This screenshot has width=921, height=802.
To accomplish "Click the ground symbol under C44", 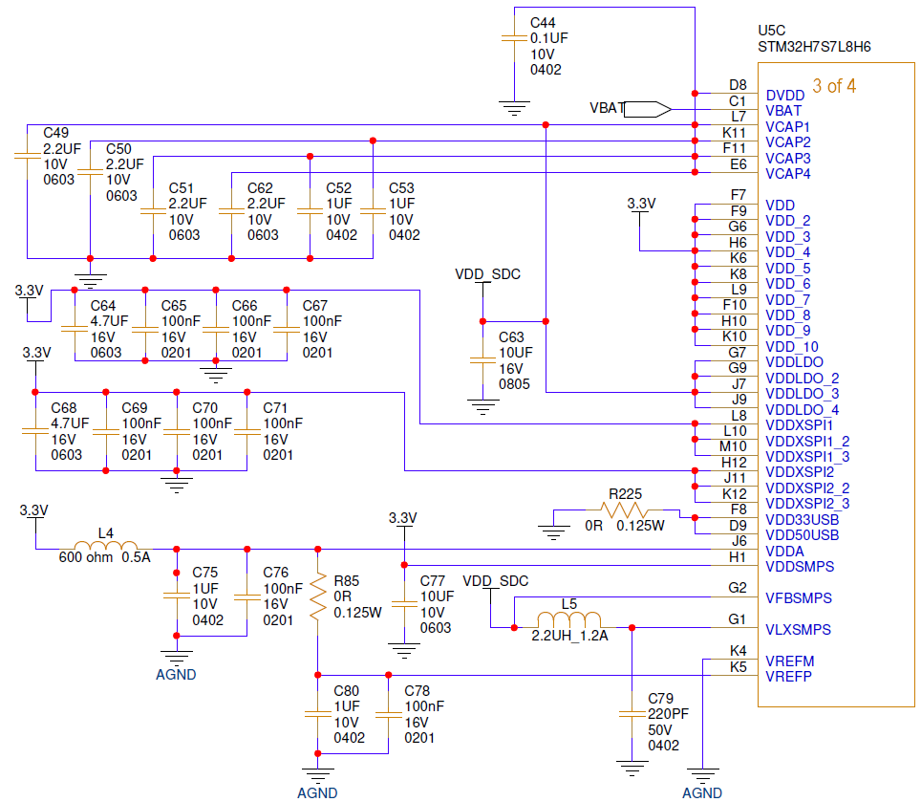I will tap(514, 108).
